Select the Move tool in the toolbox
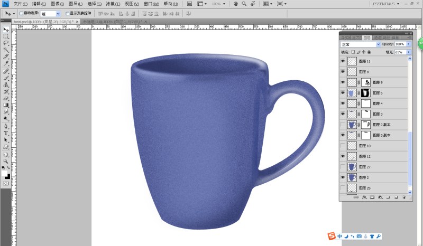Screen dimensions: 423x246 point(6,30)
